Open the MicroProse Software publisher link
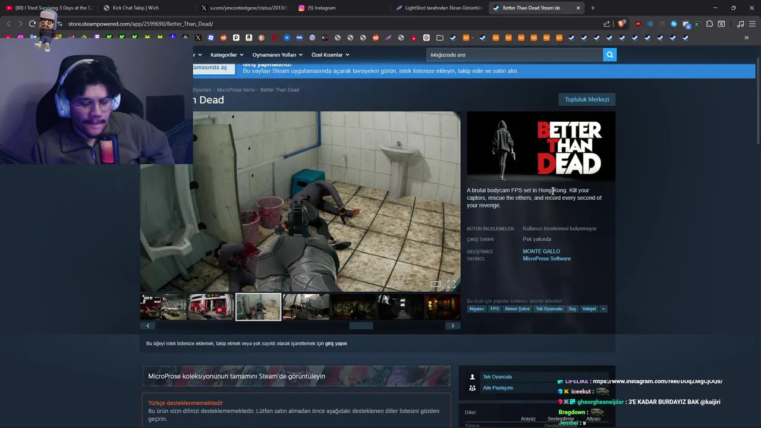The height and width of the screenshot is (428, 761). (x=546, y=259)
